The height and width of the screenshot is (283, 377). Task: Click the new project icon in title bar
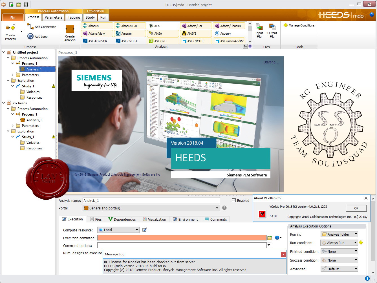pos(11,5)
